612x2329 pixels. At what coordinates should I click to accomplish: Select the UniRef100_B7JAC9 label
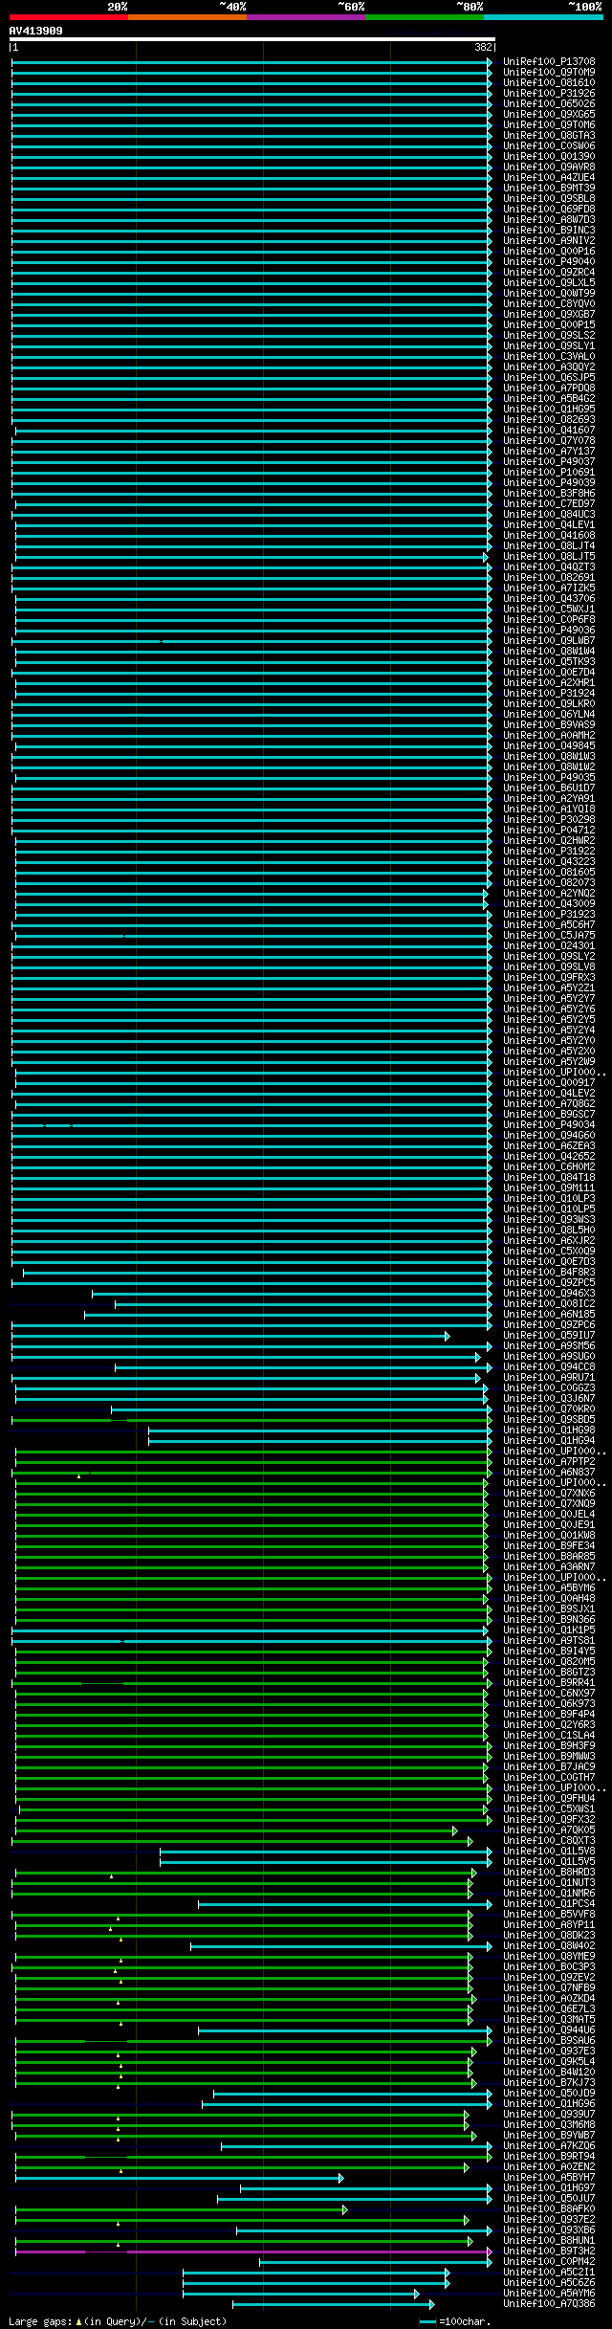point(549,1767)
